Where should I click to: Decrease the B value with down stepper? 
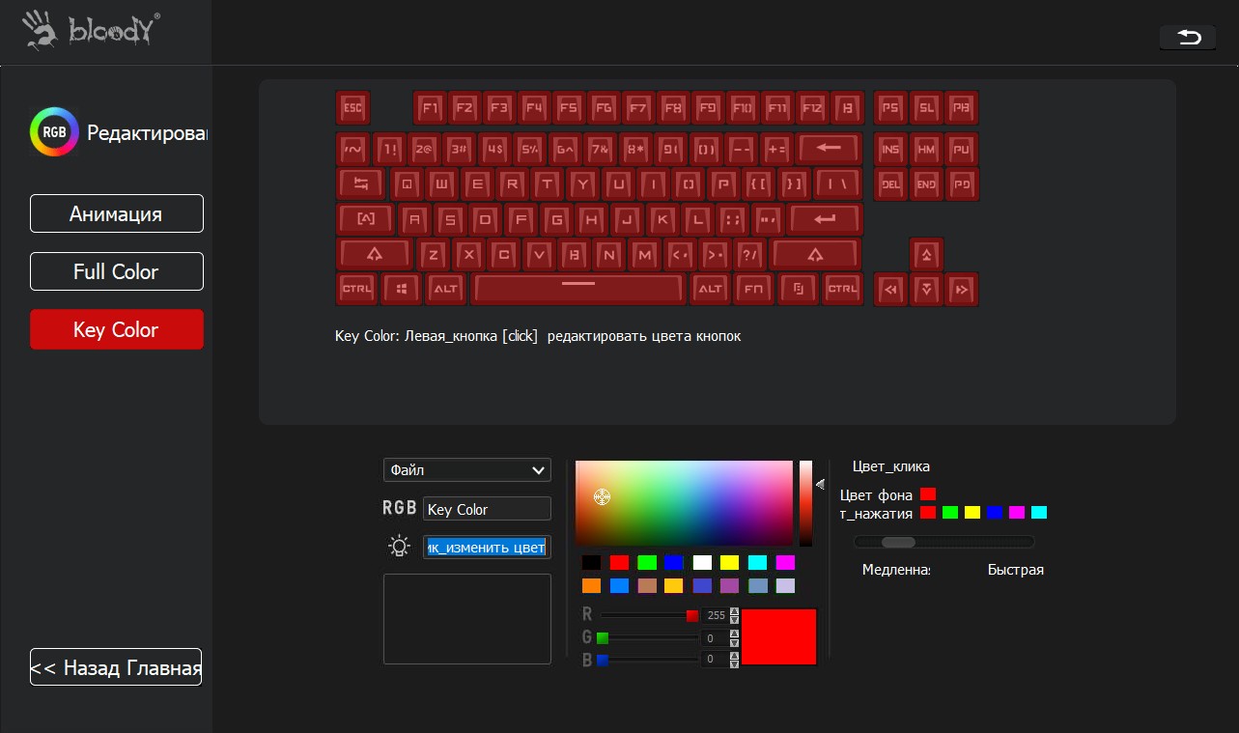pos(735,663)
